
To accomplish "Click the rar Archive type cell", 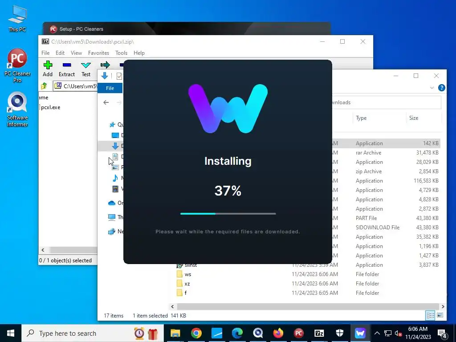I will [x=368, y=153].
